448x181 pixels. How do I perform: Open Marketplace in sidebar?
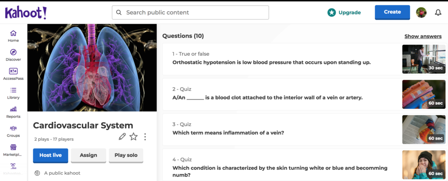[x=13, y=150]
